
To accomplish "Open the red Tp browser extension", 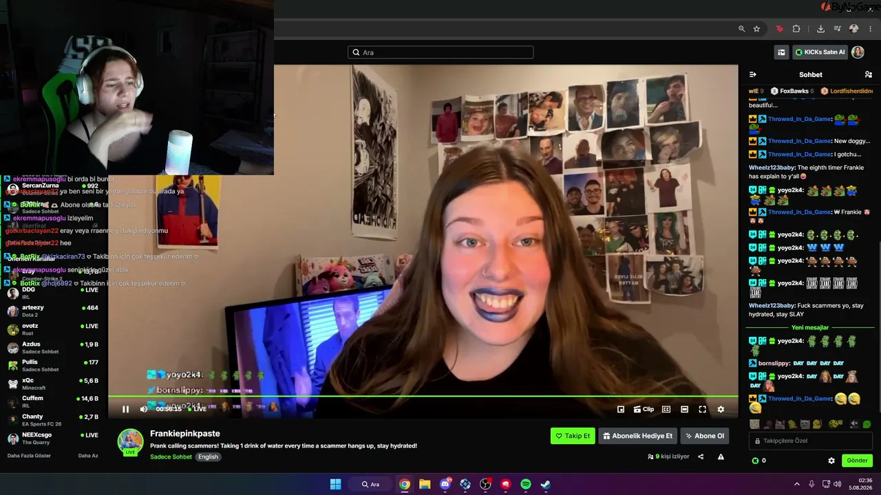I will coord(779,29).
